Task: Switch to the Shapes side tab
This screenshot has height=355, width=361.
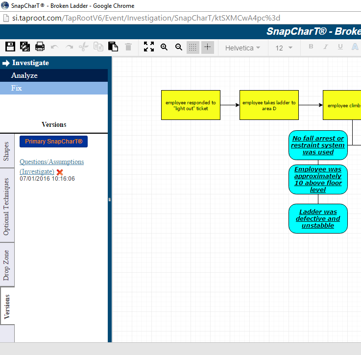Action: [7, 151]
